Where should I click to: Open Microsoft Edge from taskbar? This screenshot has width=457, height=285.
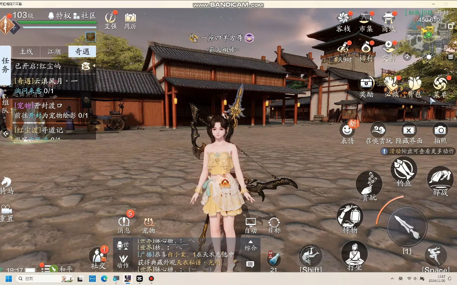tap(104, 279)
